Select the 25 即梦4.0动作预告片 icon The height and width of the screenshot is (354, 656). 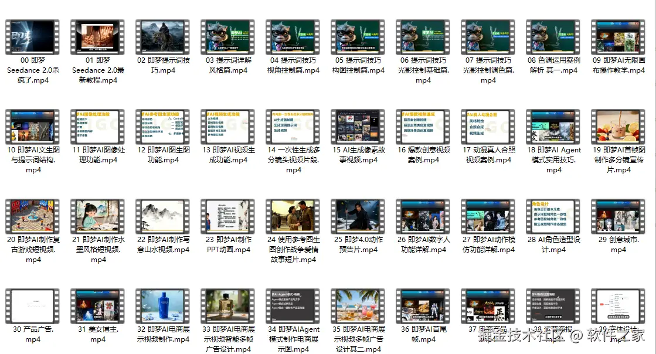click(x=358, y=216)
